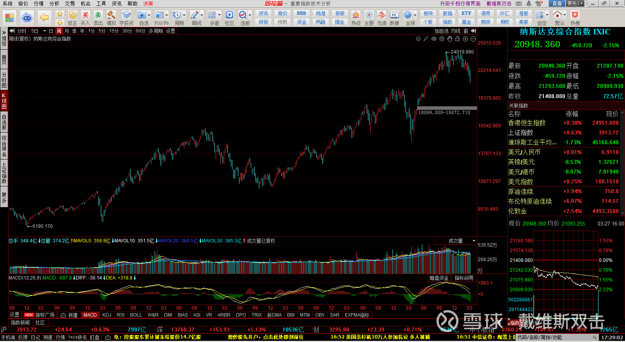Click the gray 18096-18472 price gap bar
Screen dimensions: 625x342
click(447, 108)
